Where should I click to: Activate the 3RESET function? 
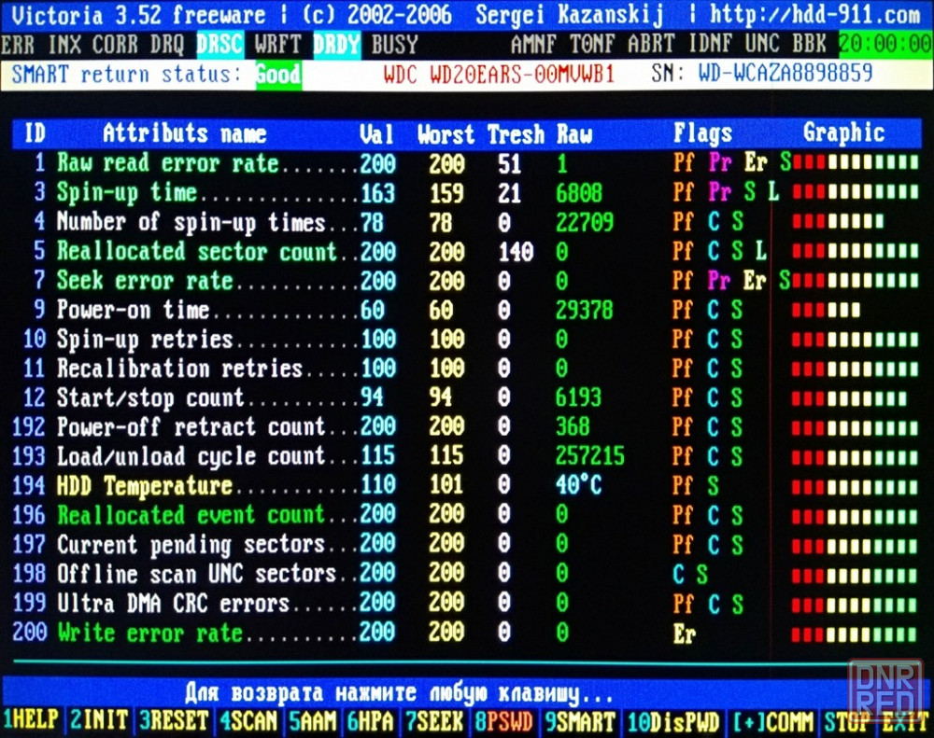click(174, 721)
